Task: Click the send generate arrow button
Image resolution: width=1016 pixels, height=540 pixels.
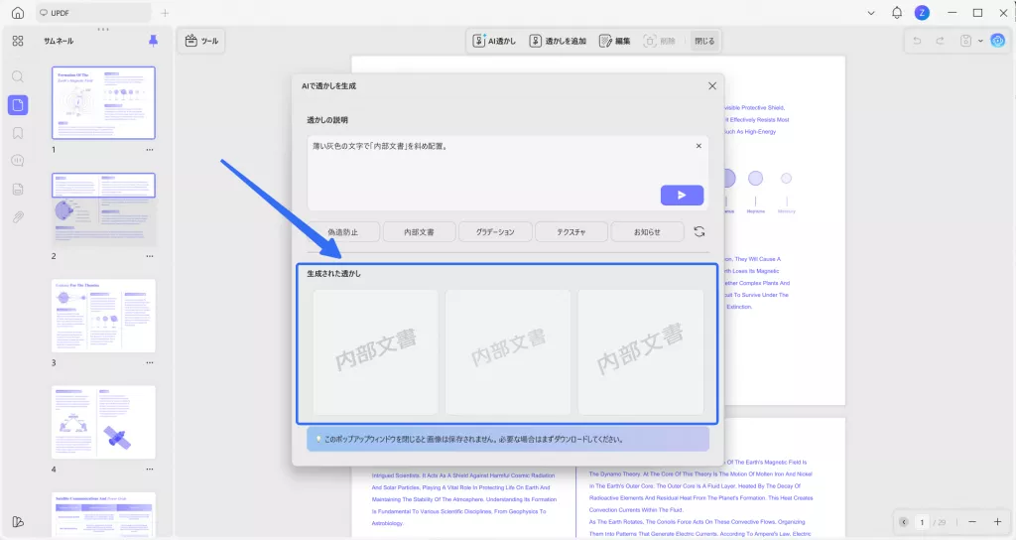Action: coord(682,196)
